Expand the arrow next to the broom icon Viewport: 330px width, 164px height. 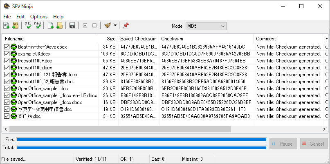[x=115, y=26]
